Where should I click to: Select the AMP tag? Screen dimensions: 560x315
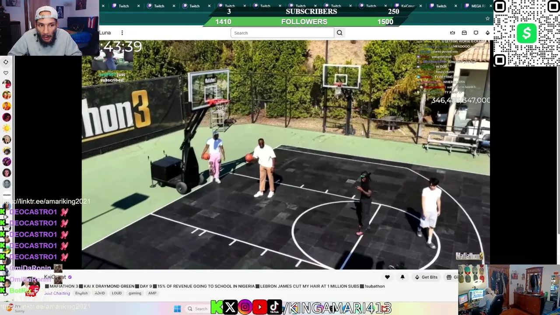coord(152,293)
